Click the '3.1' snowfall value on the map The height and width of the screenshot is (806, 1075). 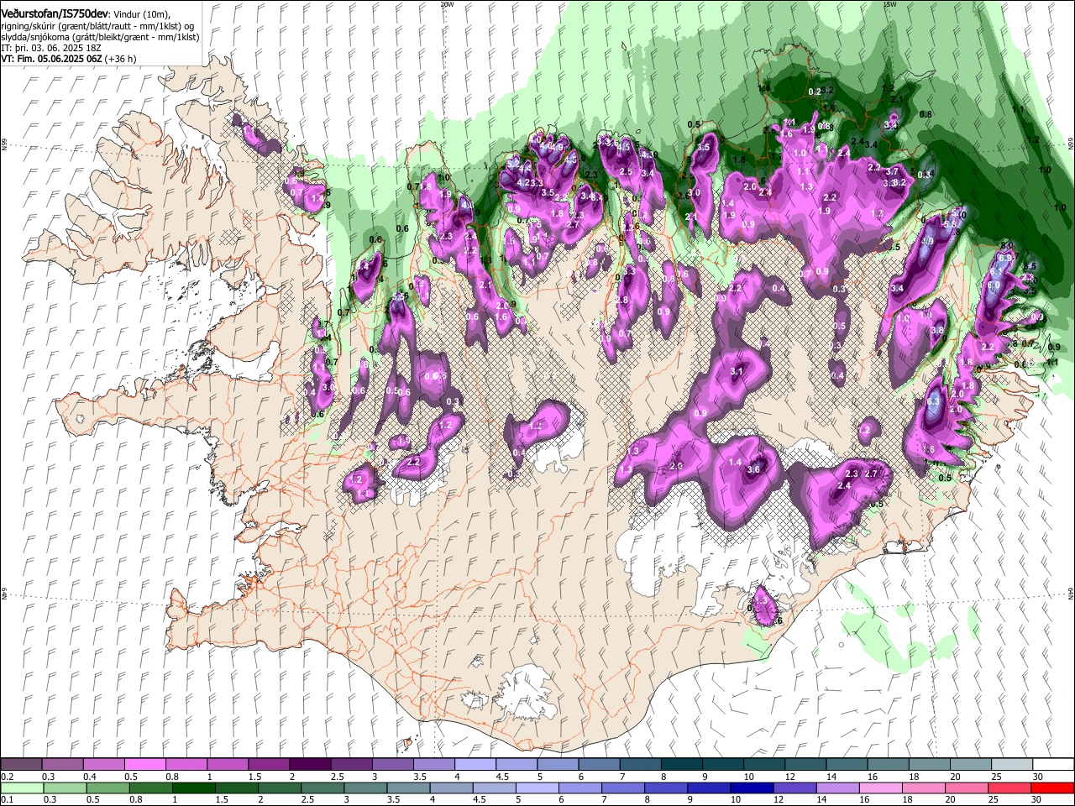point(737,371)
